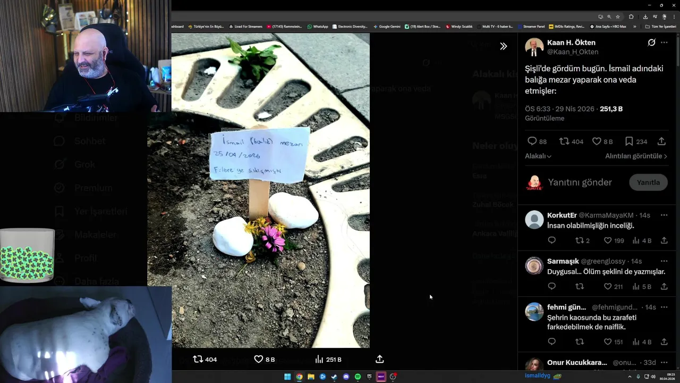
Task: Share KorkutEr's comment
Action: click(664, 240)
